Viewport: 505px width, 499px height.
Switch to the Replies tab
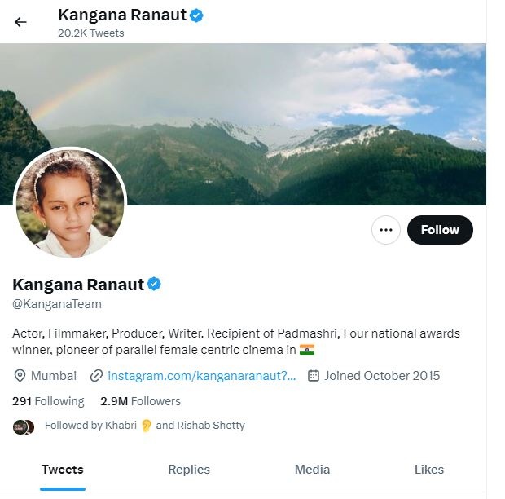189,470
